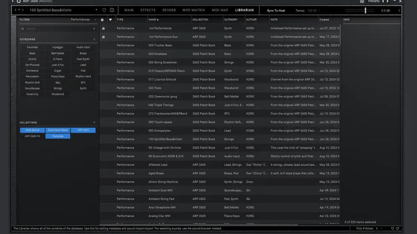Open the MOD MATRIX tab

point(193,10)
